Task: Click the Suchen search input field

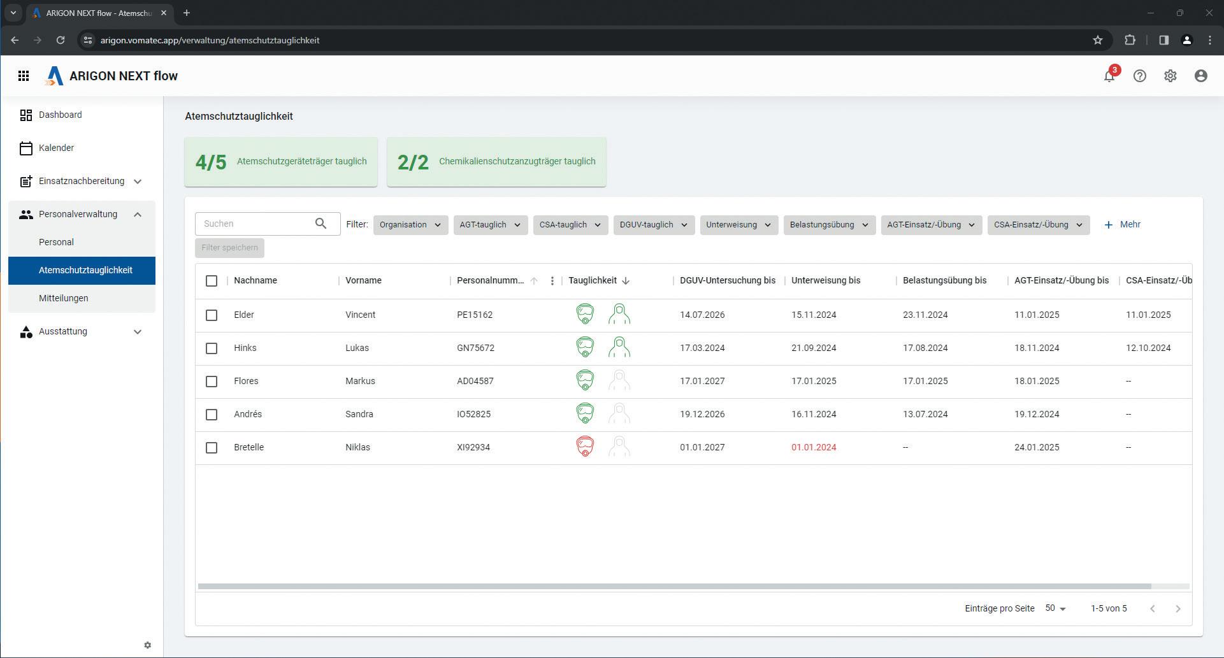Action: coord(268,224)
